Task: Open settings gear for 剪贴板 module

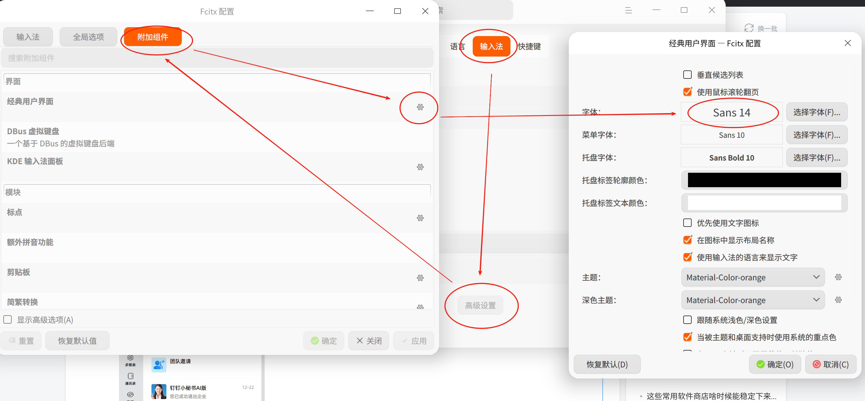Action: [x=420, y=278]
